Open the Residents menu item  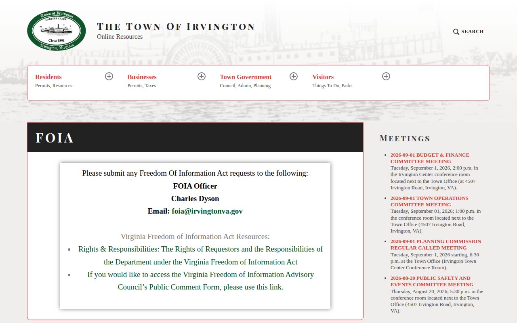tap(48, 77)
